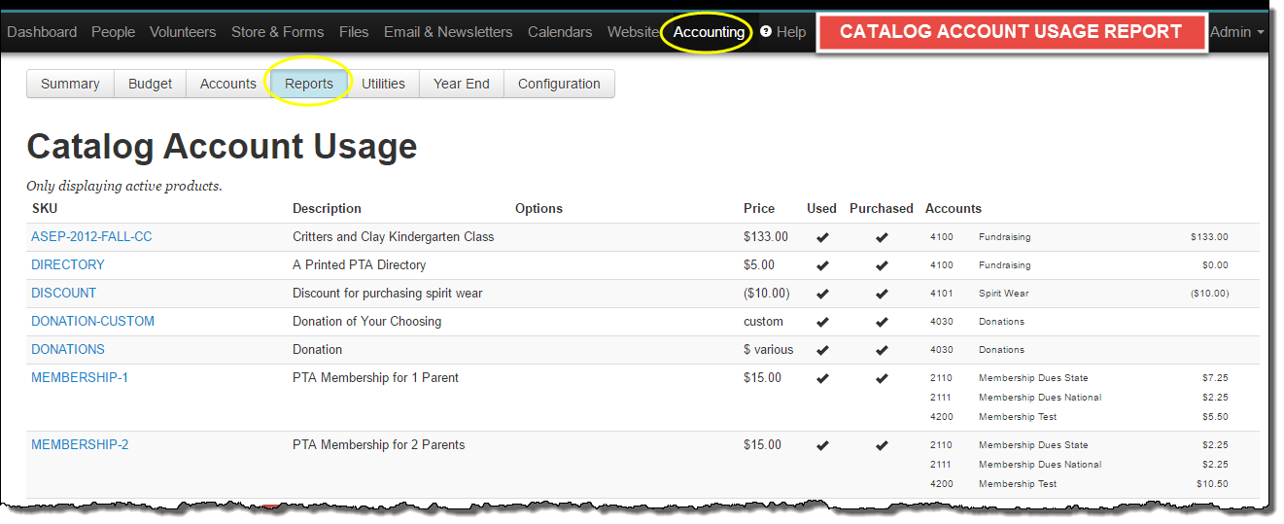Open the DONATION-CUSTOM SKU link
This screenshot has width=1284, height=524.
(92, 321)
